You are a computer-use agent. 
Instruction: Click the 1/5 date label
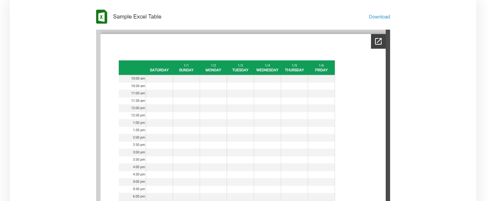[x=294, y=65]
